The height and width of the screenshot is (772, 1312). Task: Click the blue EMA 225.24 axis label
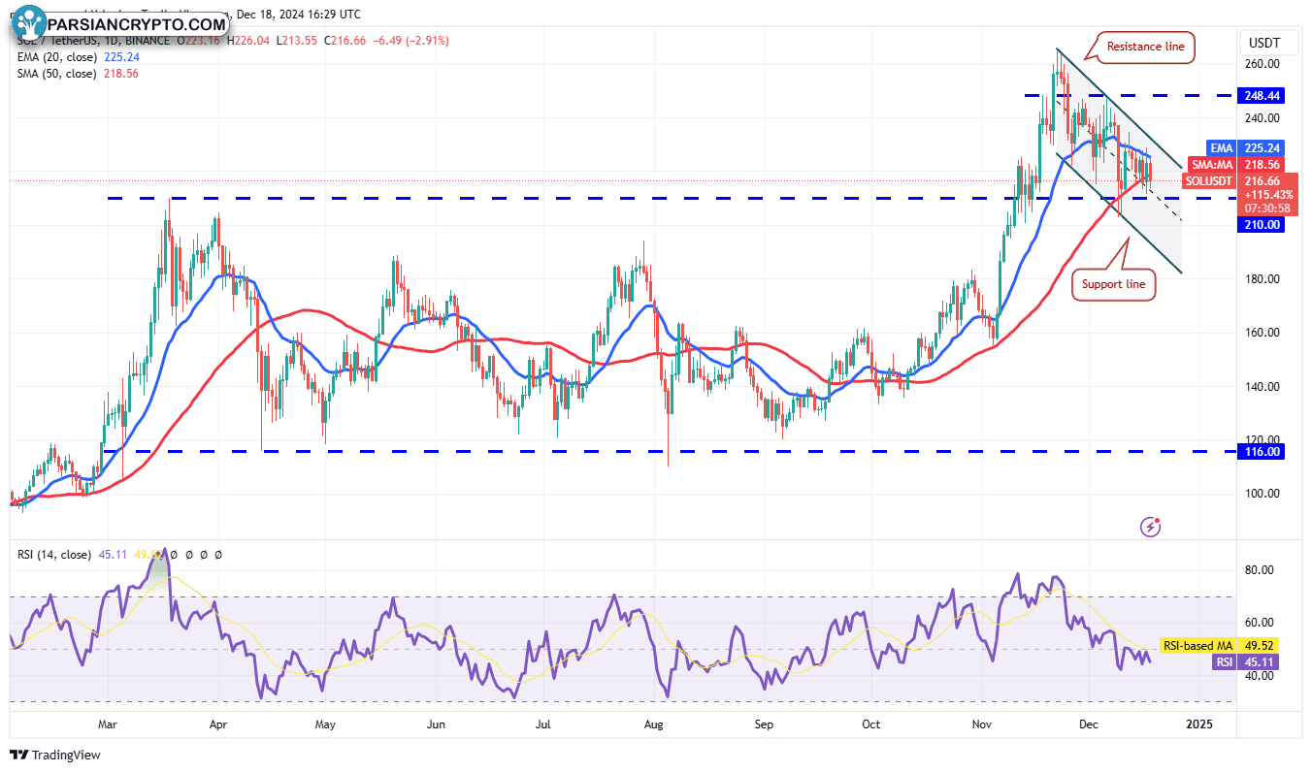click(x=1247, y=148)
